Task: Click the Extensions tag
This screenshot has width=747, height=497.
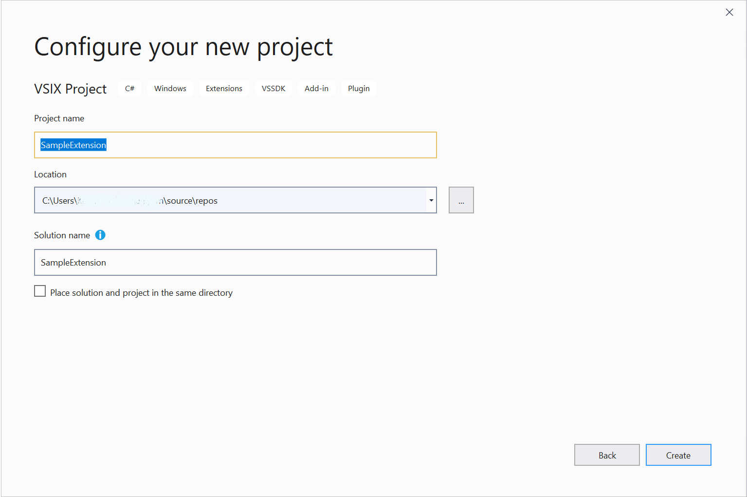Action: pyautogui.click(x=224, y=89)
